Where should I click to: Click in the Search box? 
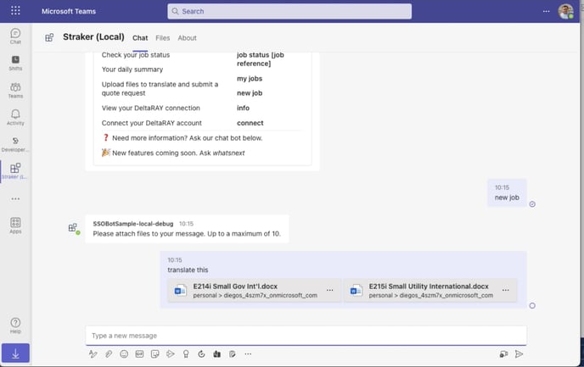289,11
